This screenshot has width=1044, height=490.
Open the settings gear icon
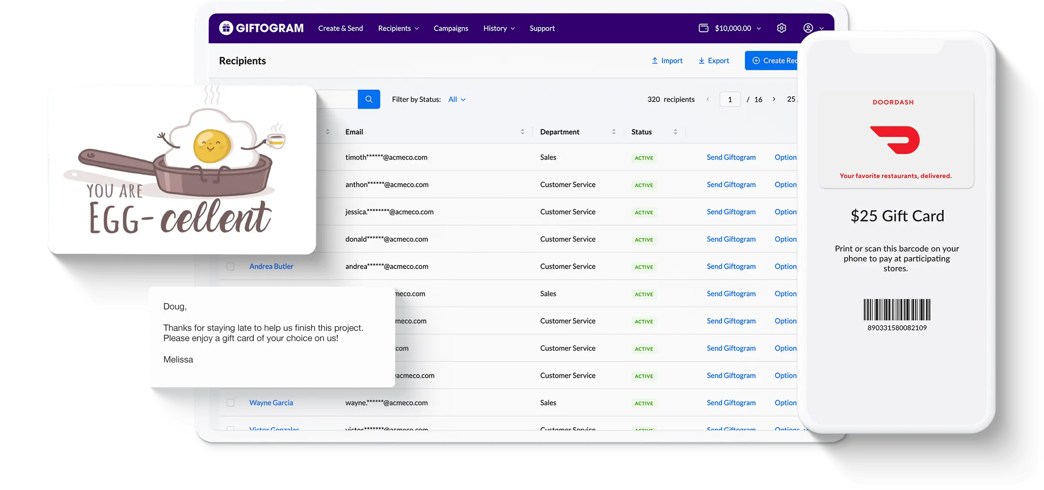(x=781, y=28)
